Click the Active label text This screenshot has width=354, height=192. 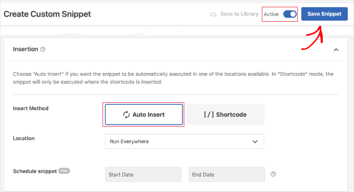point(271,14)
